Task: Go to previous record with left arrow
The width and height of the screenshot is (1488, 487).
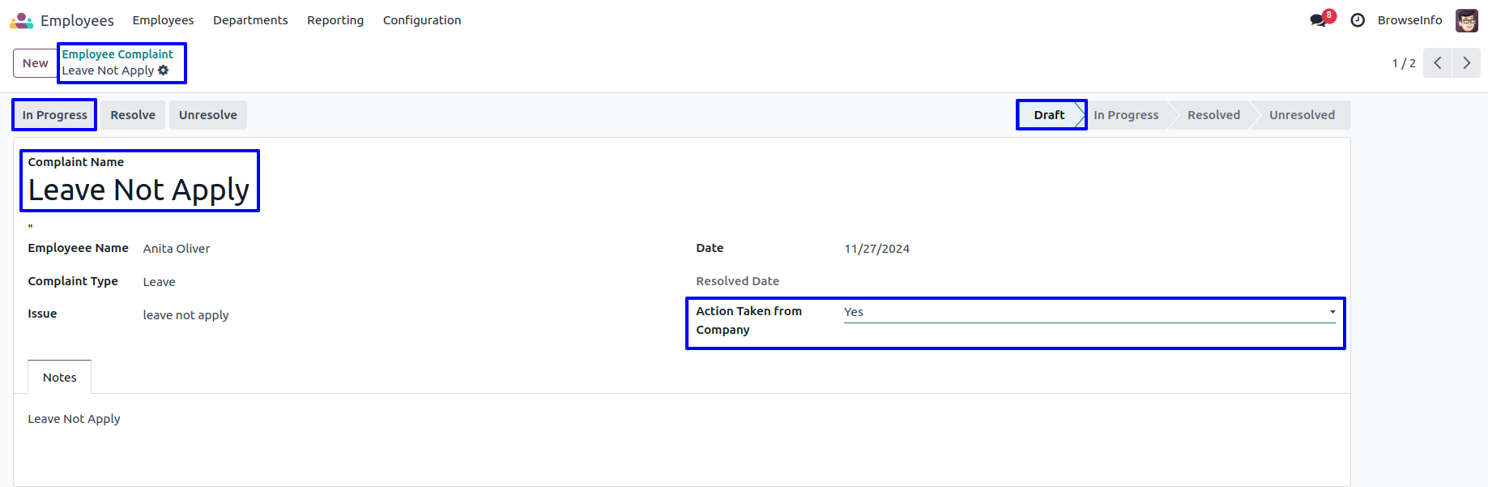Action: coord(1437,63)
